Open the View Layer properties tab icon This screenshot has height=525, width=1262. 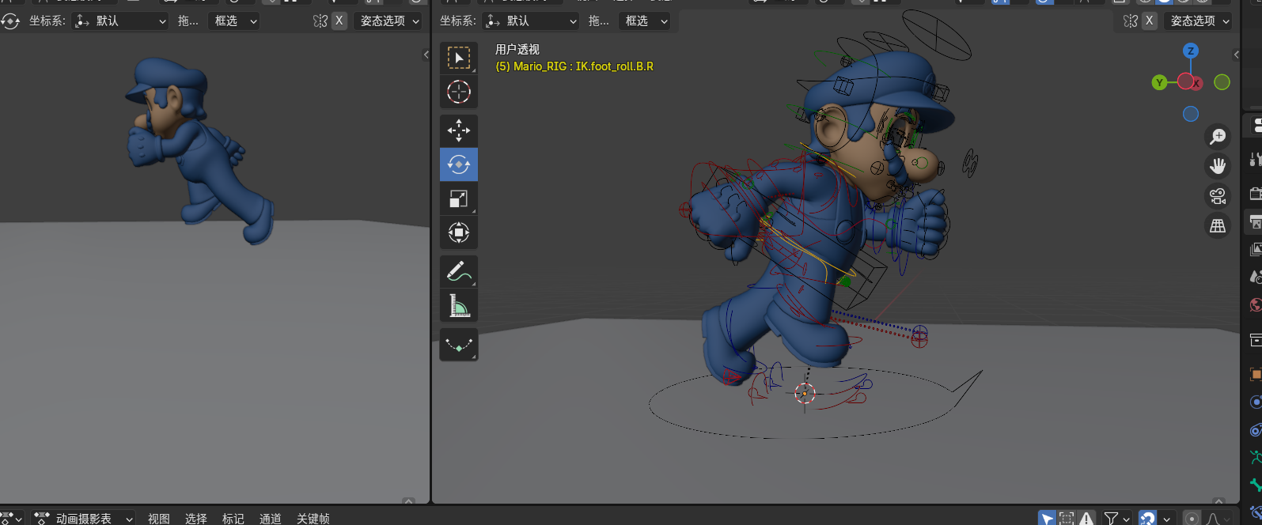pos(1256,249)
